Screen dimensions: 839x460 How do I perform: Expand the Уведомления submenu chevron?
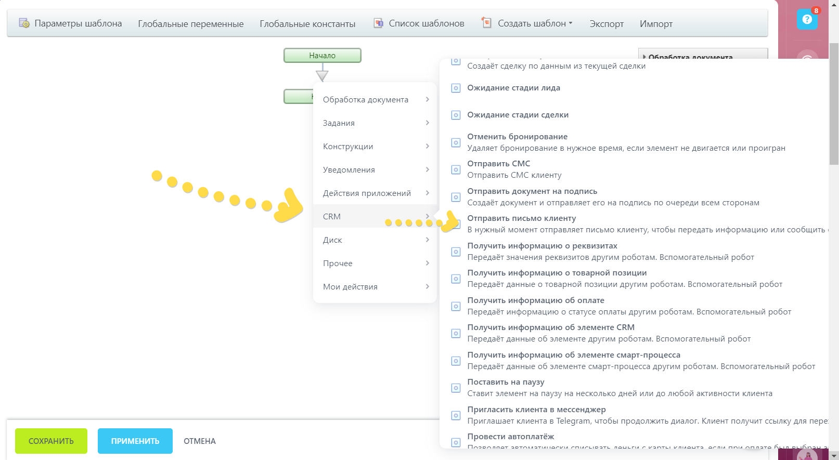pyautogui.click(x=427, y=169)
